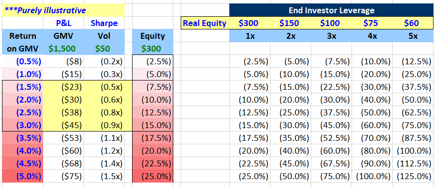Select the Sharpe header cell

point(104,23)
